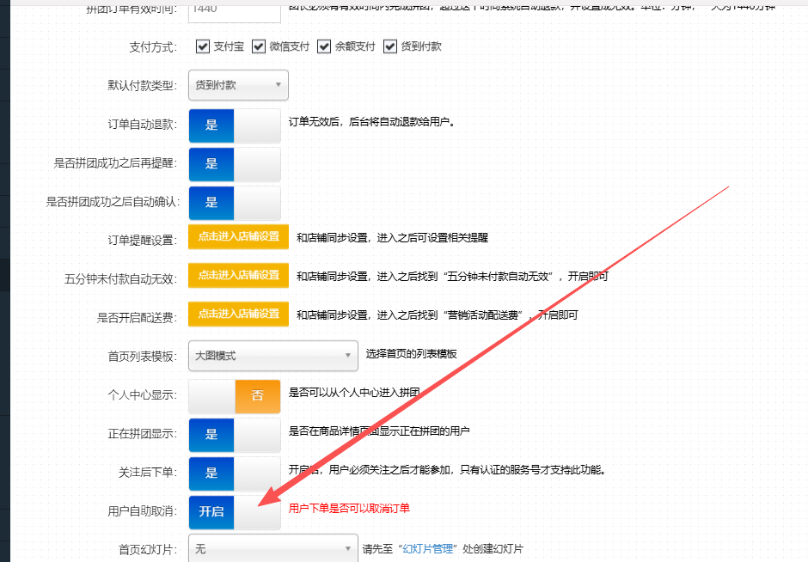This screenshot has width=808, height=562.
Task: Open the 首页幻灯片 dropdown
Action: click(272, 548)
